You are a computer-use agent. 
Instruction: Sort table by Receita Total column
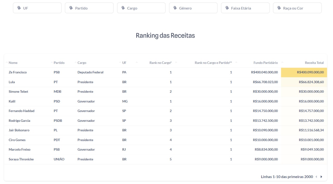[314, 63]
